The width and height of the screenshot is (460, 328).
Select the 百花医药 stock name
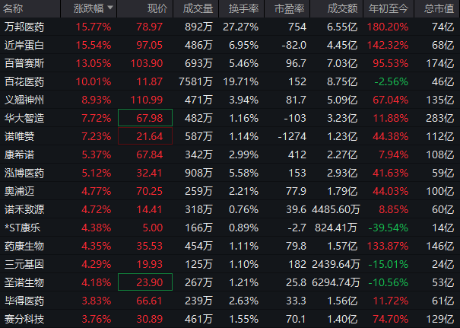pos(24,81)
